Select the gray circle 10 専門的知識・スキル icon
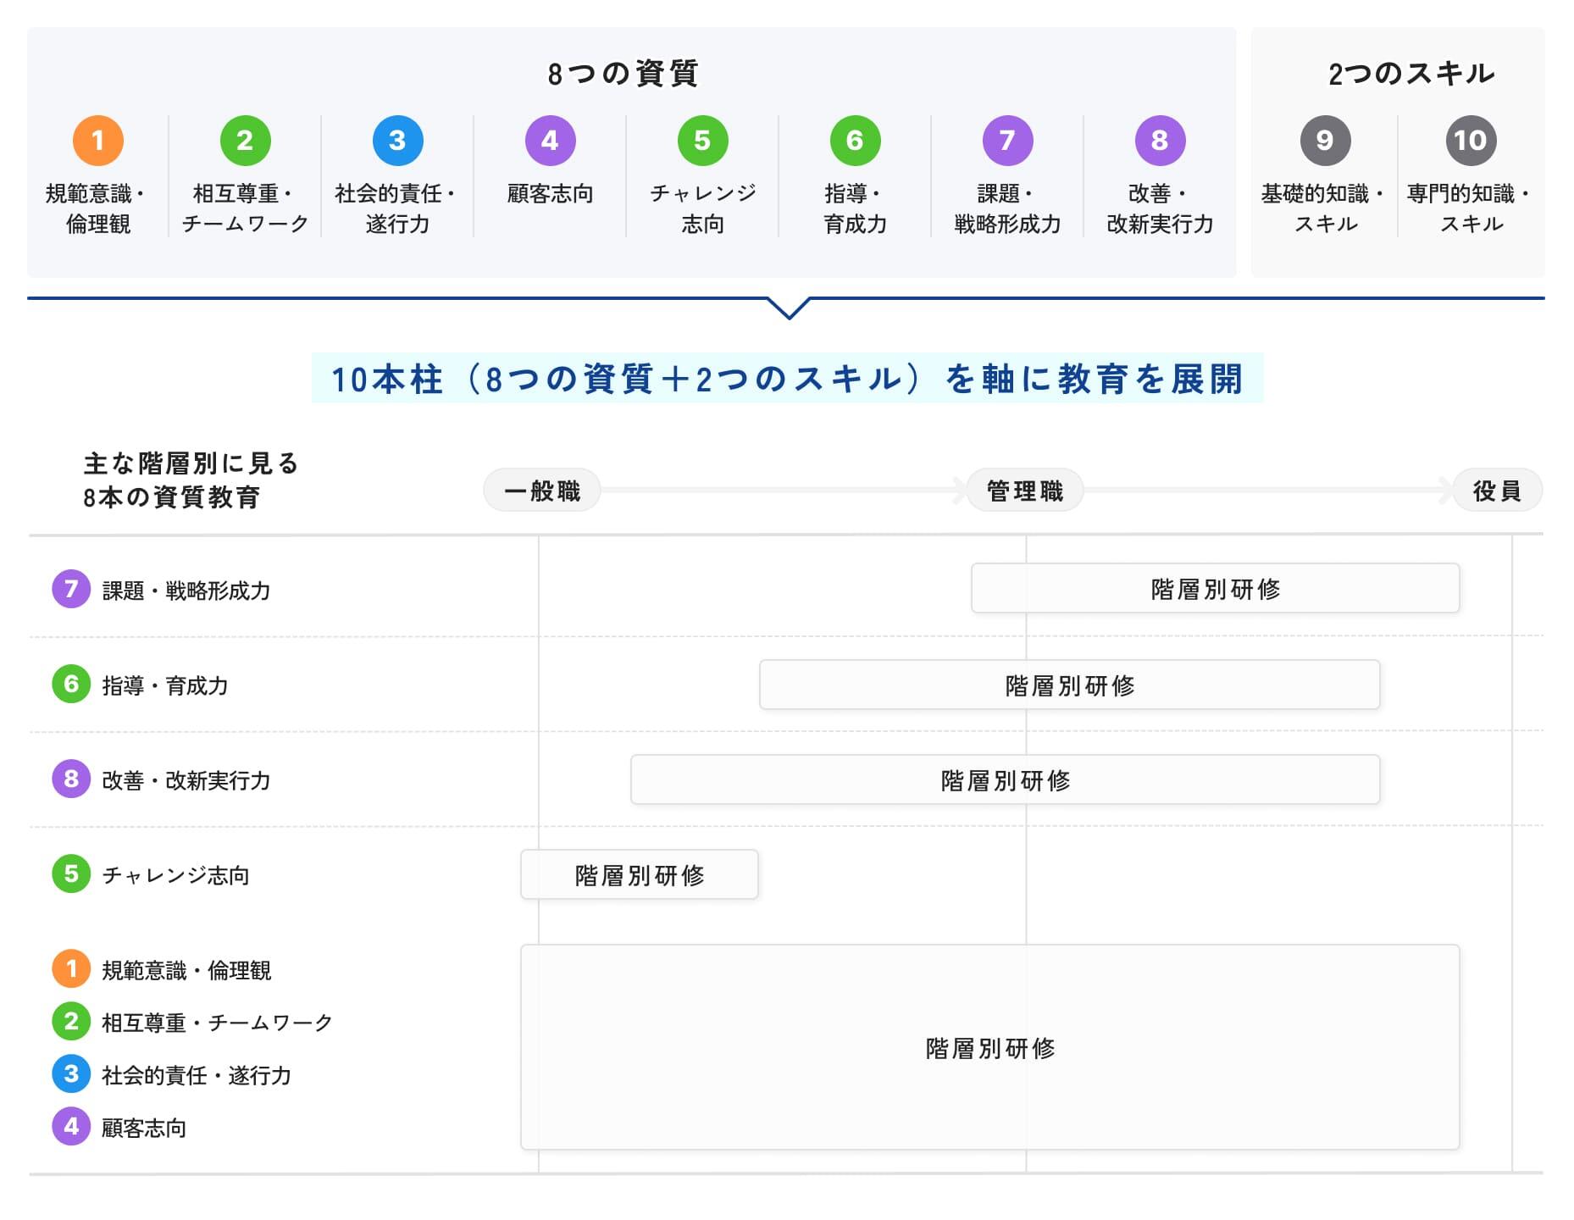This screenshot has width=1574, height=1220. (x=1471, y=141)
